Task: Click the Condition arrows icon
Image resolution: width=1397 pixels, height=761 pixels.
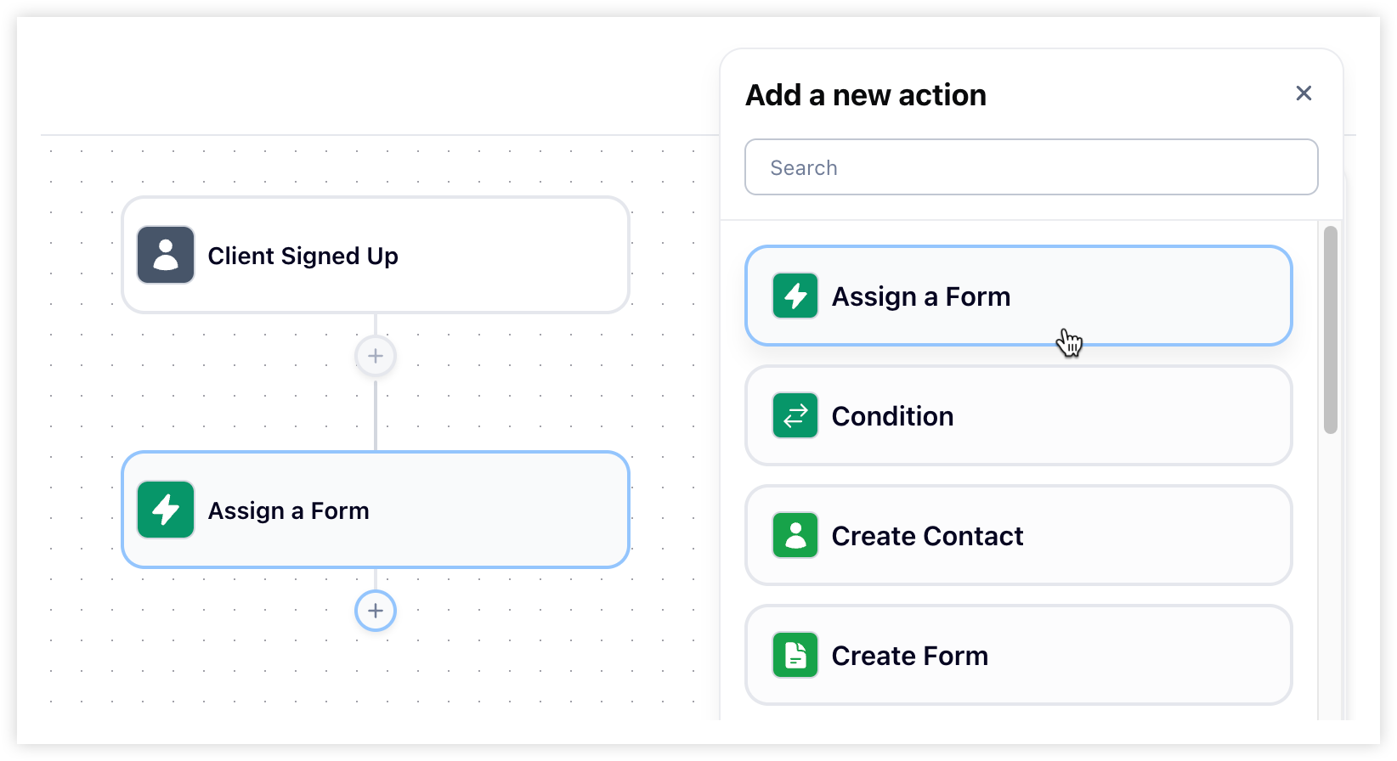Action: tap(795, 415)
